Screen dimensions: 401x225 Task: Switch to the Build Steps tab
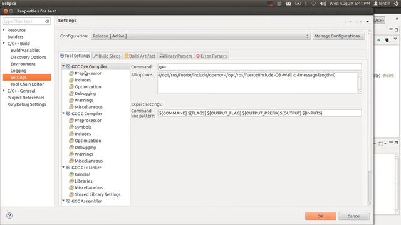tap(107, 56)
